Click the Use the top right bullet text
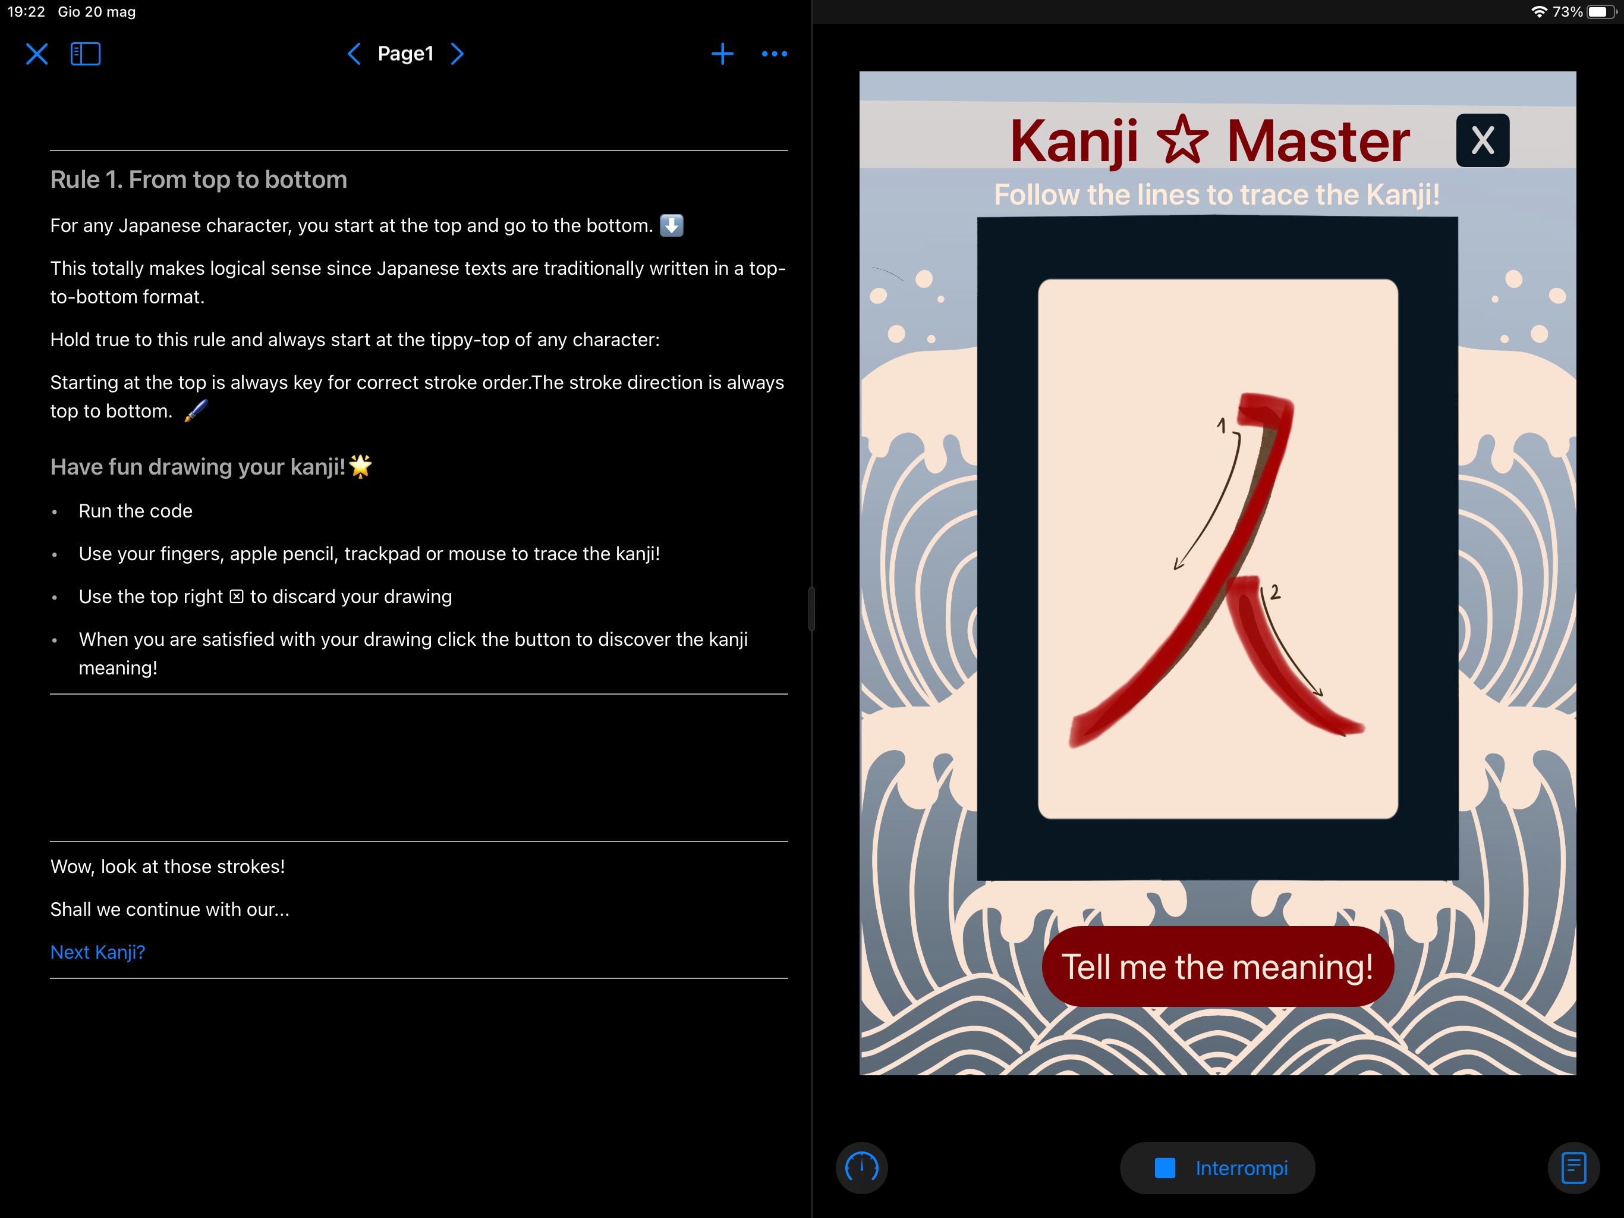1624x1218 pixels. point(265,597)
